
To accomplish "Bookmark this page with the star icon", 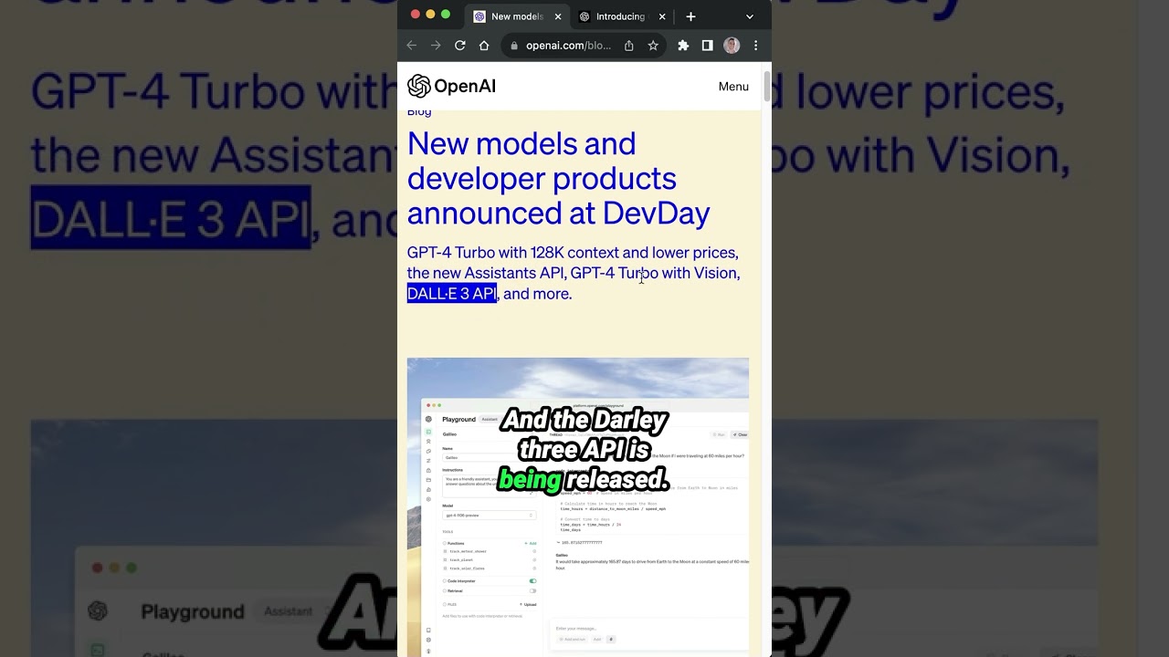I will (653, 46).
